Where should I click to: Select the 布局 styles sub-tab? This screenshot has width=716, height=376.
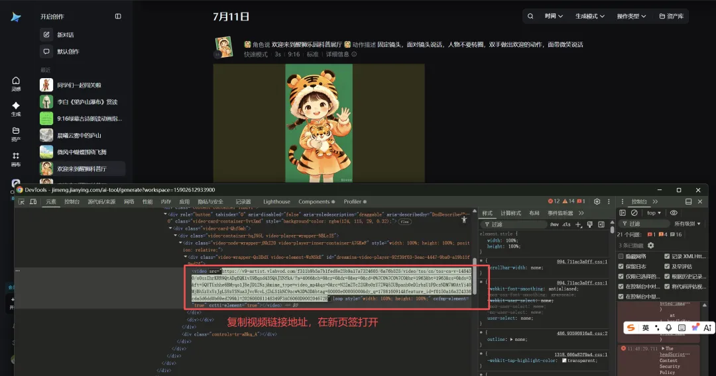(534, 213)
